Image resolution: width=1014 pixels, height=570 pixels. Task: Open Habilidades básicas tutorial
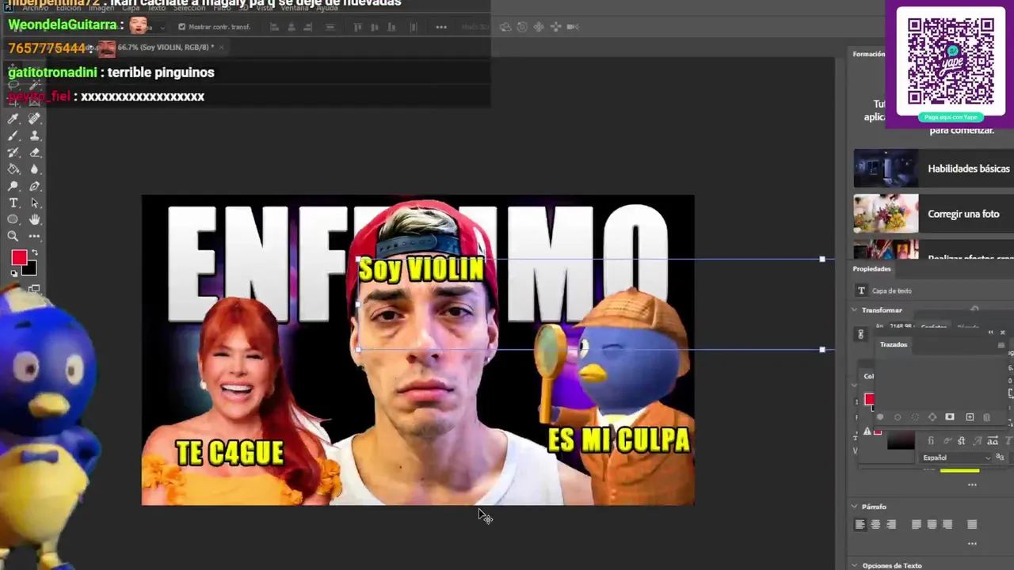[933, 169]
